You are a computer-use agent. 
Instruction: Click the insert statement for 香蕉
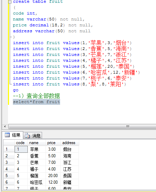point(72,49)
